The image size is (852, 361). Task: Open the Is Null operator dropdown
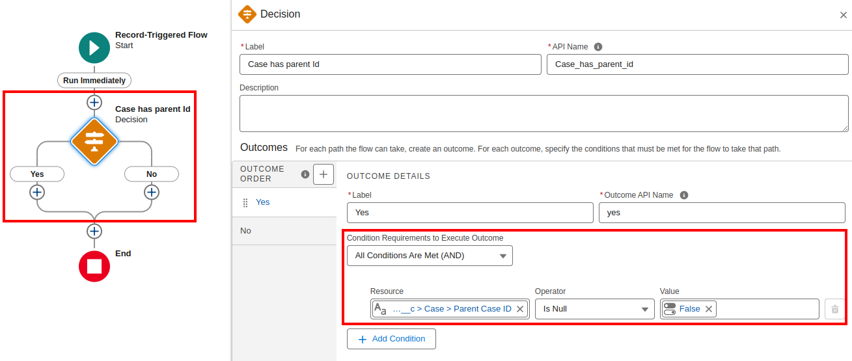[594, 310]
